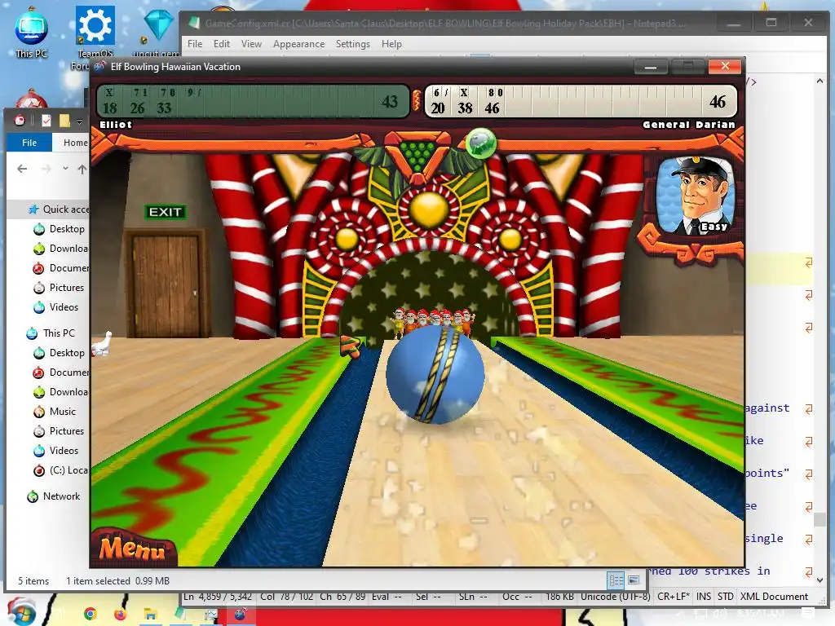Open File menu in Notepad3
The height and width of the screenshot is (626, 835).
pyautogui.click(x=194, y=44)
